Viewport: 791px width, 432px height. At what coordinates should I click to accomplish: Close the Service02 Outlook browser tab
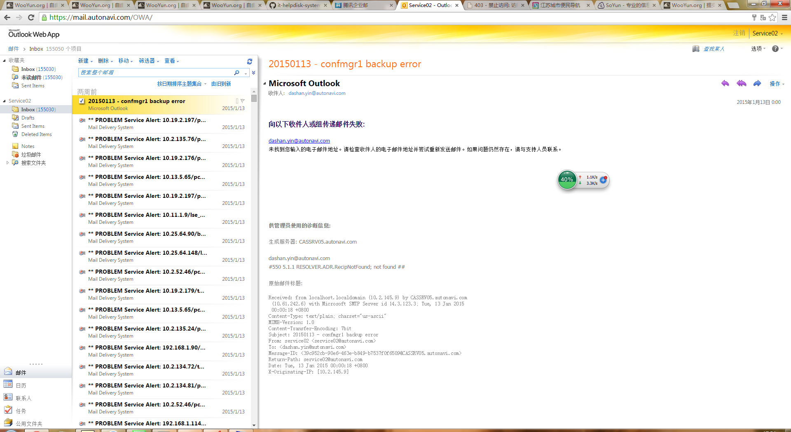457,5
